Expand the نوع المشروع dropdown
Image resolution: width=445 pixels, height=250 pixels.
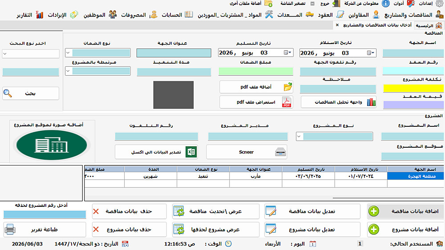[x=299, y=137]
